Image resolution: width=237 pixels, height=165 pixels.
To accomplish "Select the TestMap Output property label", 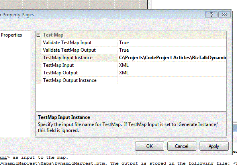I will click(60, 73).
